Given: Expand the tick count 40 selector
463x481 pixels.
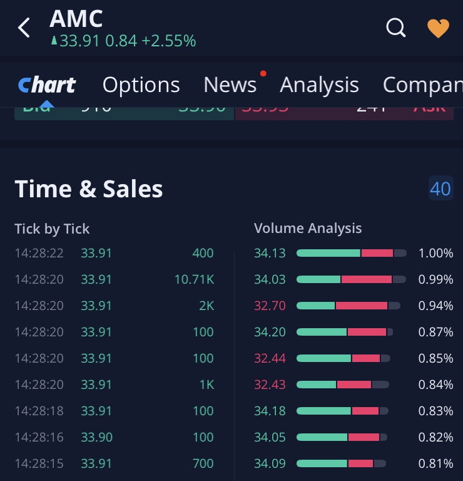Looking at the screenshot, I should [440, 189].
